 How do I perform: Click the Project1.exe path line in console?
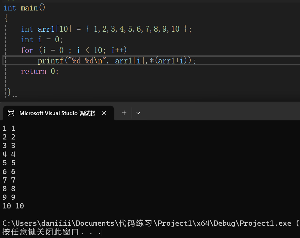pos(151,223)
